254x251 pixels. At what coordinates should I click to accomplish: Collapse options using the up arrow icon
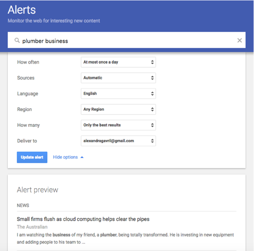click(82, 157)
